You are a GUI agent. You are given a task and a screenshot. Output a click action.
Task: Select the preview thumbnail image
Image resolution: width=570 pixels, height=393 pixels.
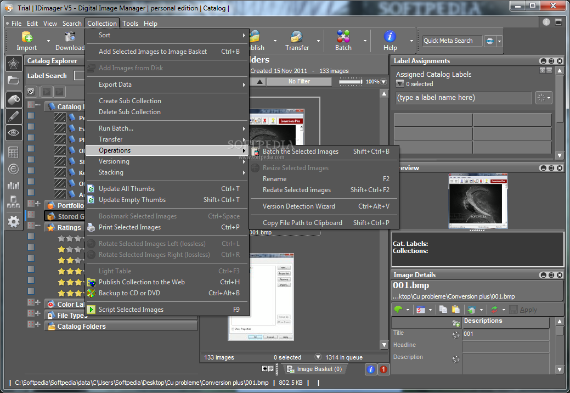(x=478, y=201)
